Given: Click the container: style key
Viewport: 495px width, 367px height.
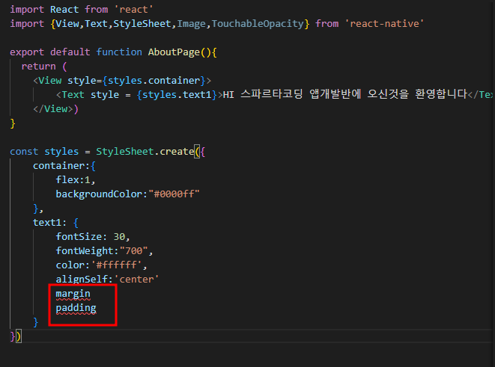Looking at the screenshot, I should tap(61, 166).
